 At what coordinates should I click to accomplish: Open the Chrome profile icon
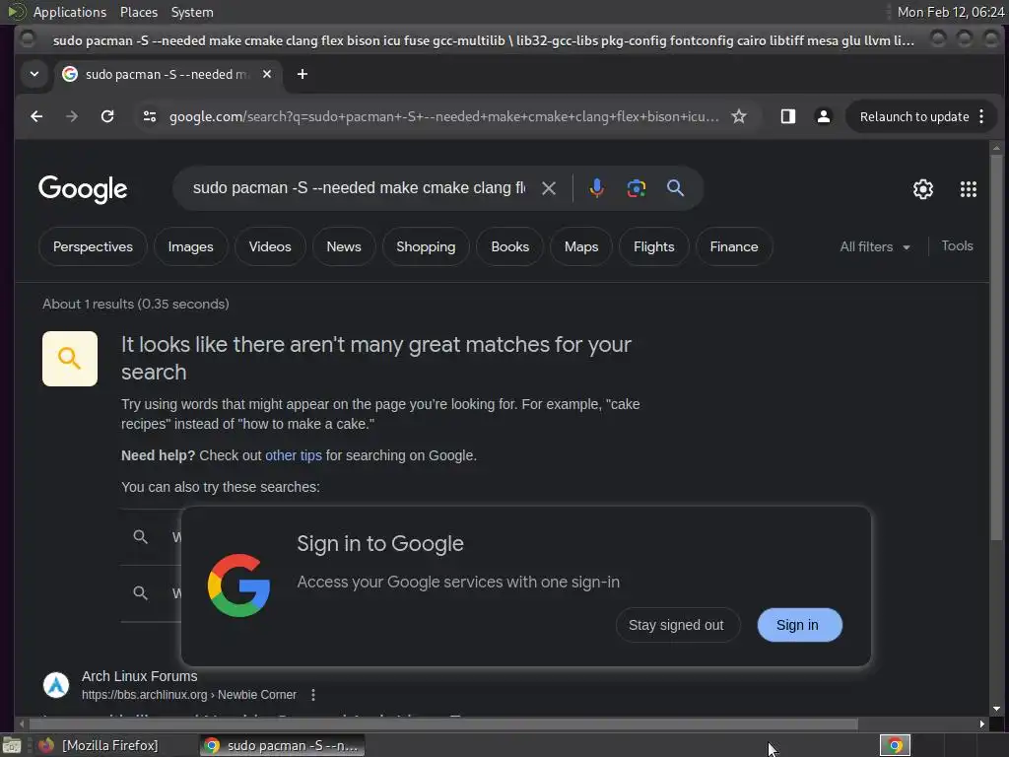[823, 116]
